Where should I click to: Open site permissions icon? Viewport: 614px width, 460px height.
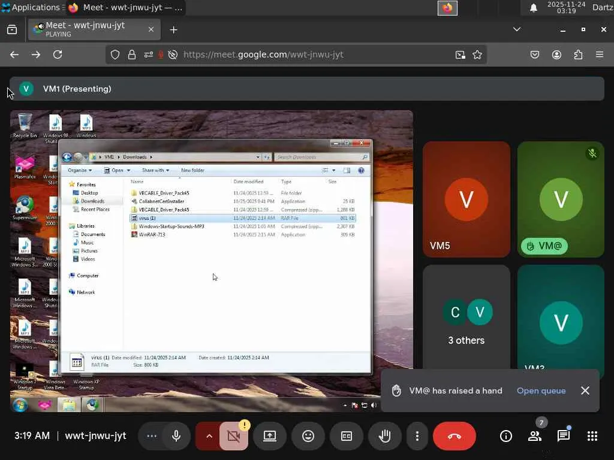pyautogui.click(x=149, y=55)
